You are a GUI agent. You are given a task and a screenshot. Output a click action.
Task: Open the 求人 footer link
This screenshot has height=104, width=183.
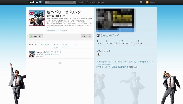135,62
